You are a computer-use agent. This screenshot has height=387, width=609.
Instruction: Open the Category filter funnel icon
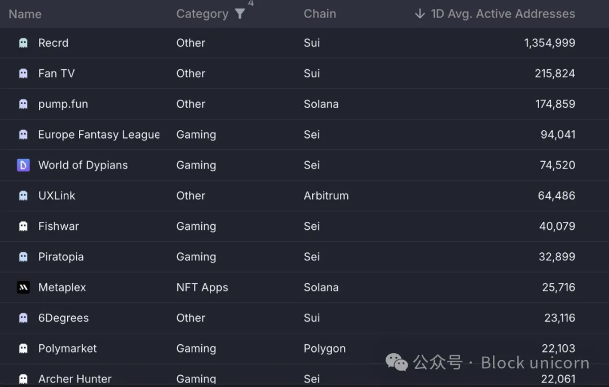pos(240,14)
